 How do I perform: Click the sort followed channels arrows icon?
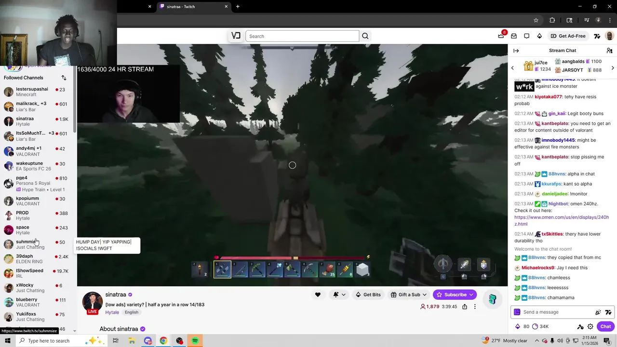click(64, 78)
